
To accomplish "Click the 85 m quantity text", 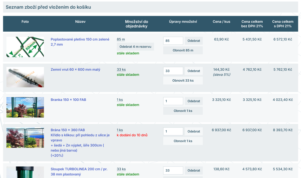I will [x=121, y=39].
